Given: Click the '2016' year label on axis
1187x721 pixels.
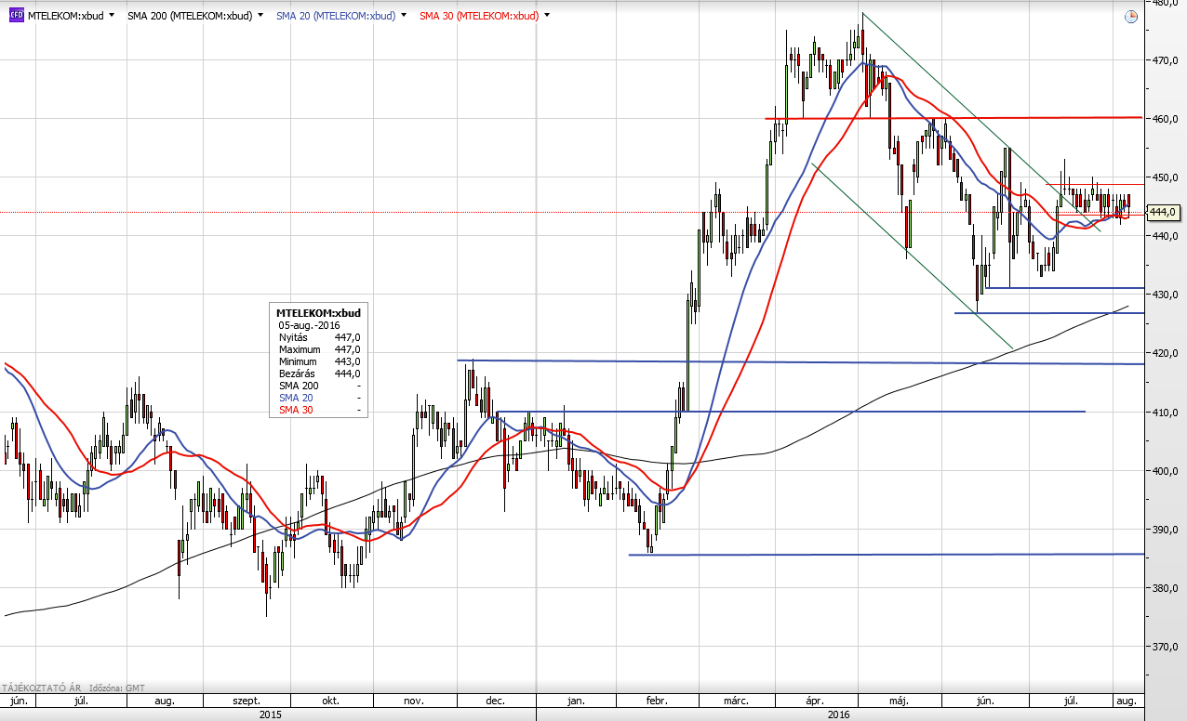Looking at the screenshot, I should 839,714.
